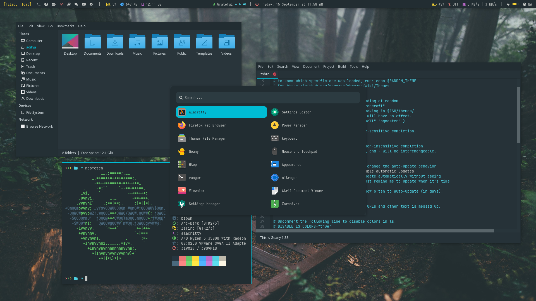Open the Bookmarks menu in file manager

(65, 26)
